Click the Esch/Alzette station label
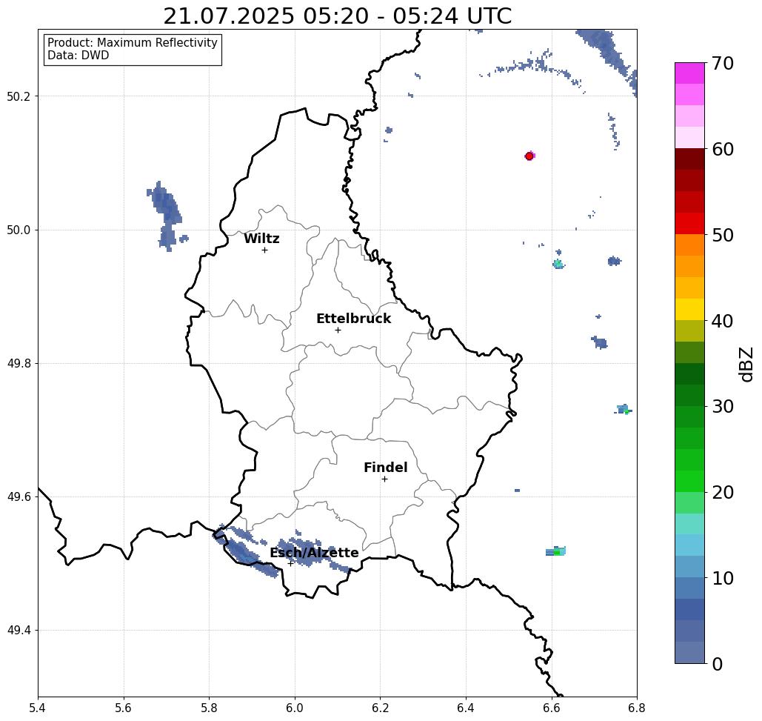This screenshot has height=721, width=762. coord(314,553)
